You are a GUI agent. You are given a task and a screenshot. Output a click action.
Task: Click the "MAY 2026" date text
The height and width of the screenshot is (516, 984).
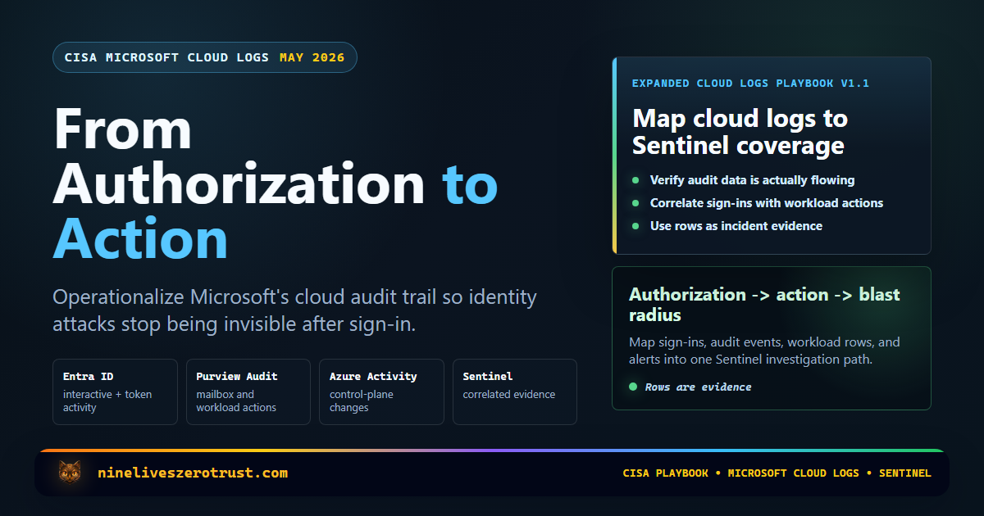click(312, 58)
